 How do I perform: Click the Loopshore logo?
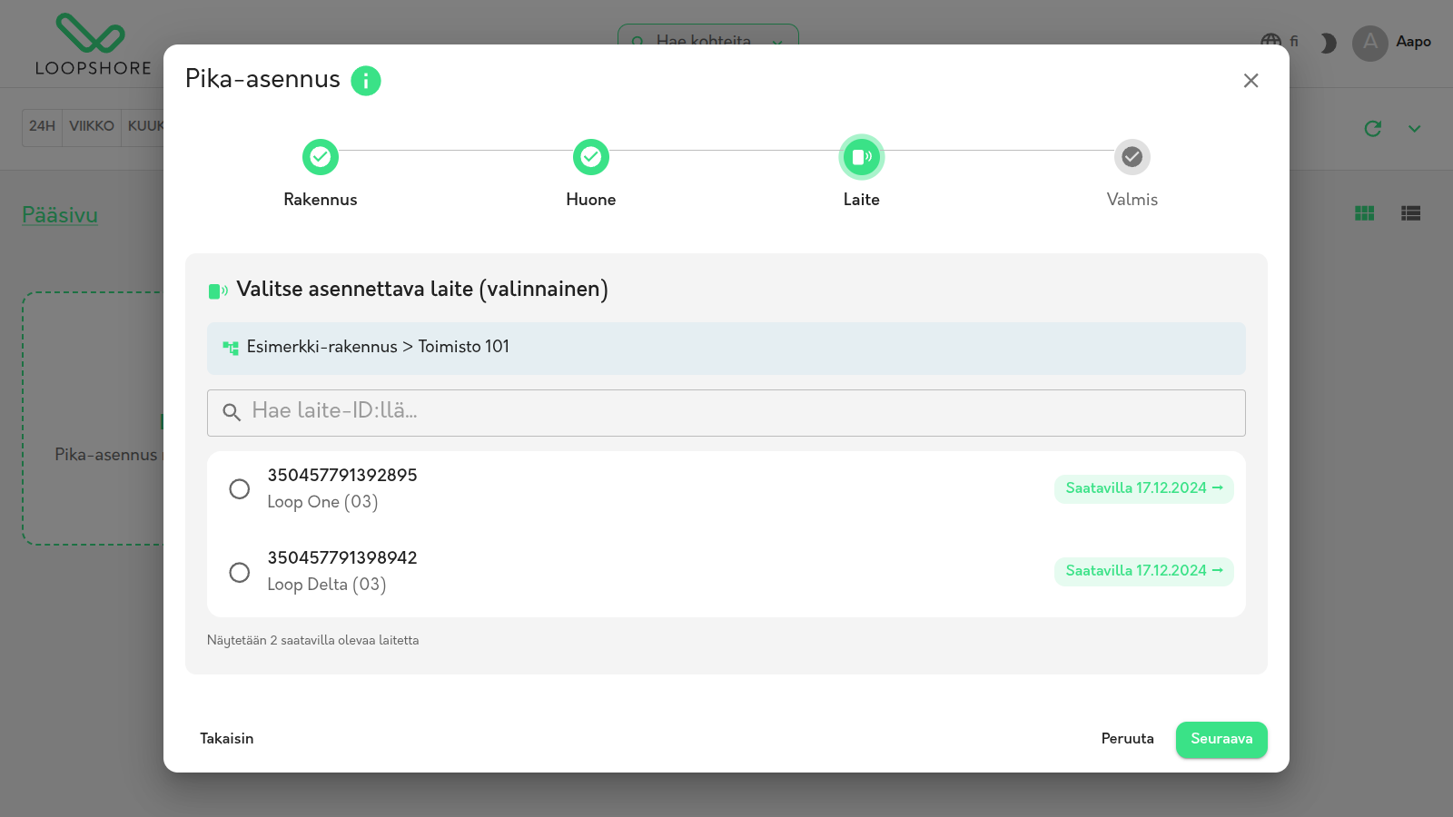(x=93, y=44)
